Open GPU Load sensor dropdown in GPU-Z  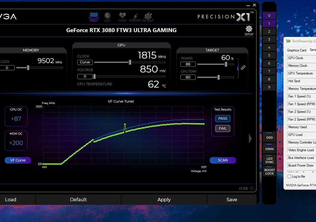click(301, 135)
